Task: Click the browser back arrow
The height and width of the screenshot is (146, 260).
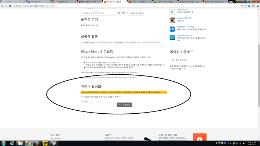Action: (x=2, y=6)
